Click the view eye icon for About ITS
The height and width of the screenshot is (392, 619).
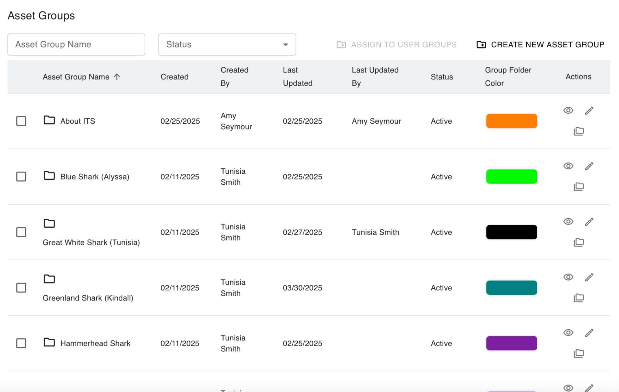click(568, 111)
